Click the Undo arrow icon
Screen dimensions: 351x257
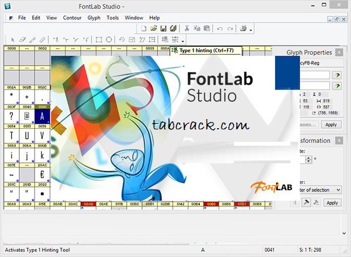tap(220, 29)
